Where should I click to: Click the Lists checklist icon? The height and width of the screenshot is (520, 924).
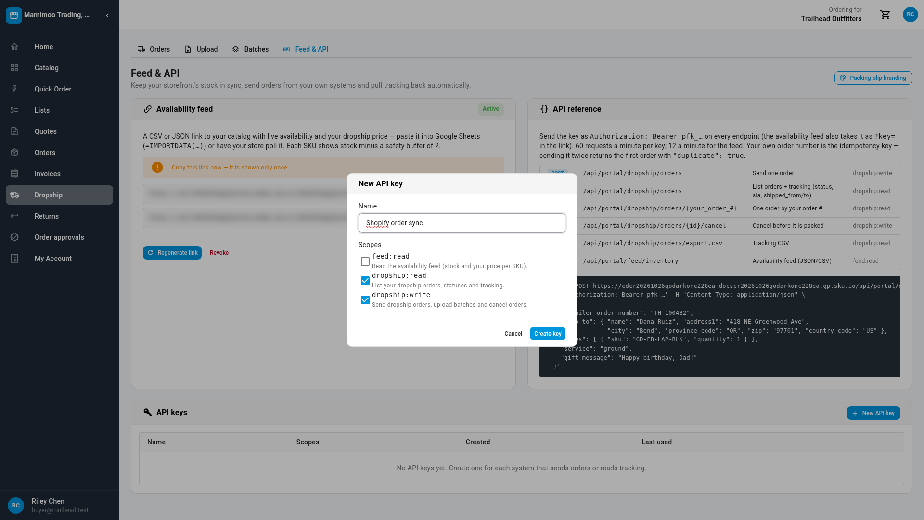[x=14, y=110]
